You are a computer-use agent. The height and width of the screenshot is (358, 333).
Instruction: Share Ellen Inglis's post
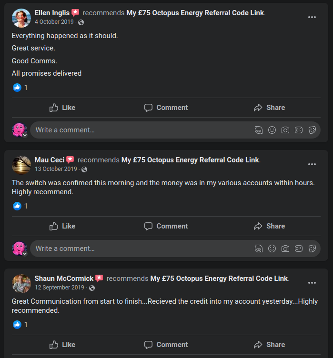coord(269,108)
